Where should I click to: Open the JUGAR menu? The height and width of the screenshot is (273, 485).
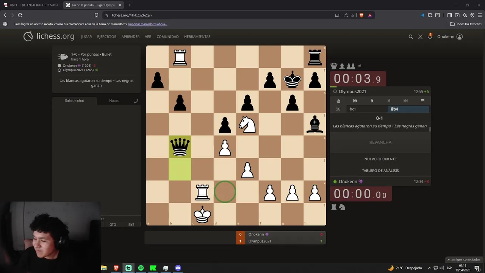(86, 37)
